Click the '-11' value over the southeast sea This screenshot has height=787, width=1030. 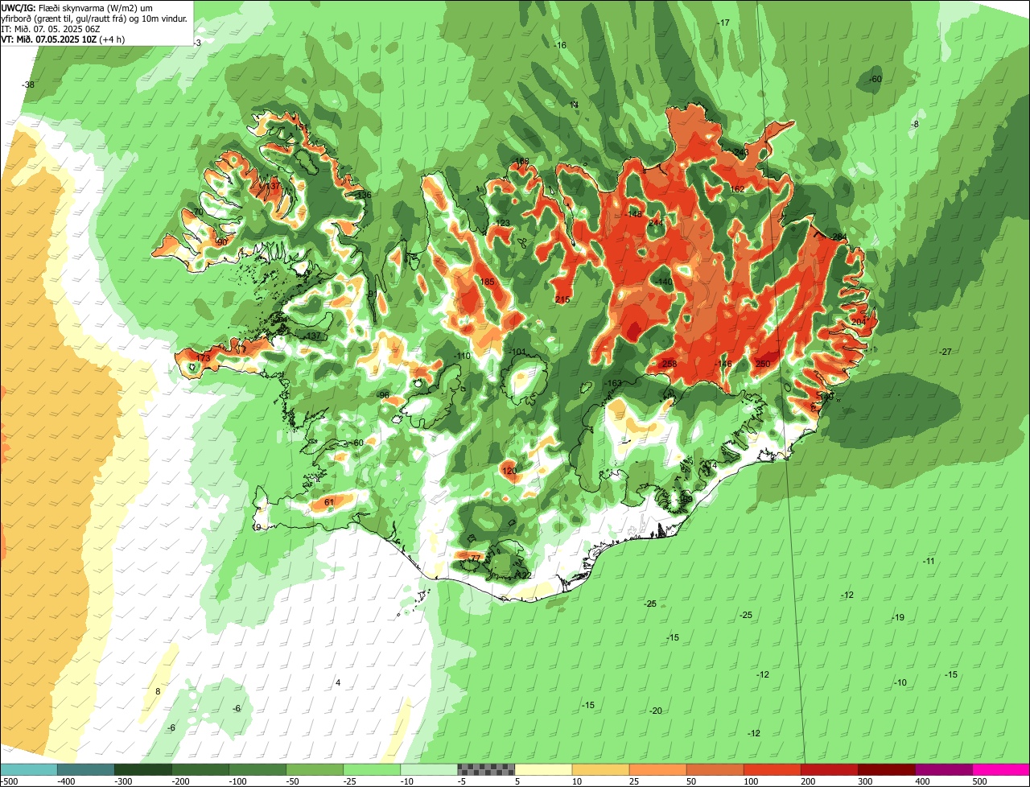click(x=929, y=561)
